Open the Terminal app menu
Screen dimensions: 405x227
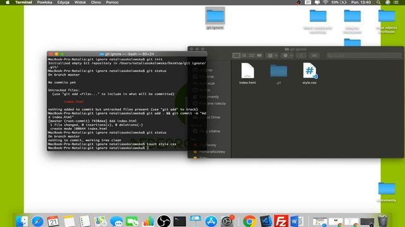23,3
